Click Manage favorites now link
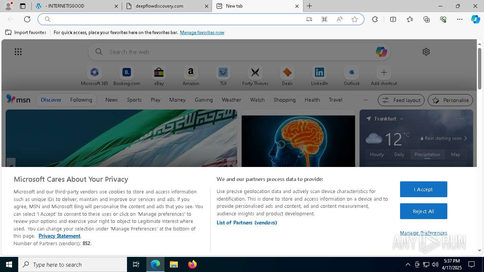 tap(202, 32)
